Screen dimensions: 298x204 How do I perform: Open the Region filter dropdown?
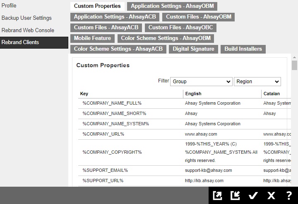[x=257, y=82]
